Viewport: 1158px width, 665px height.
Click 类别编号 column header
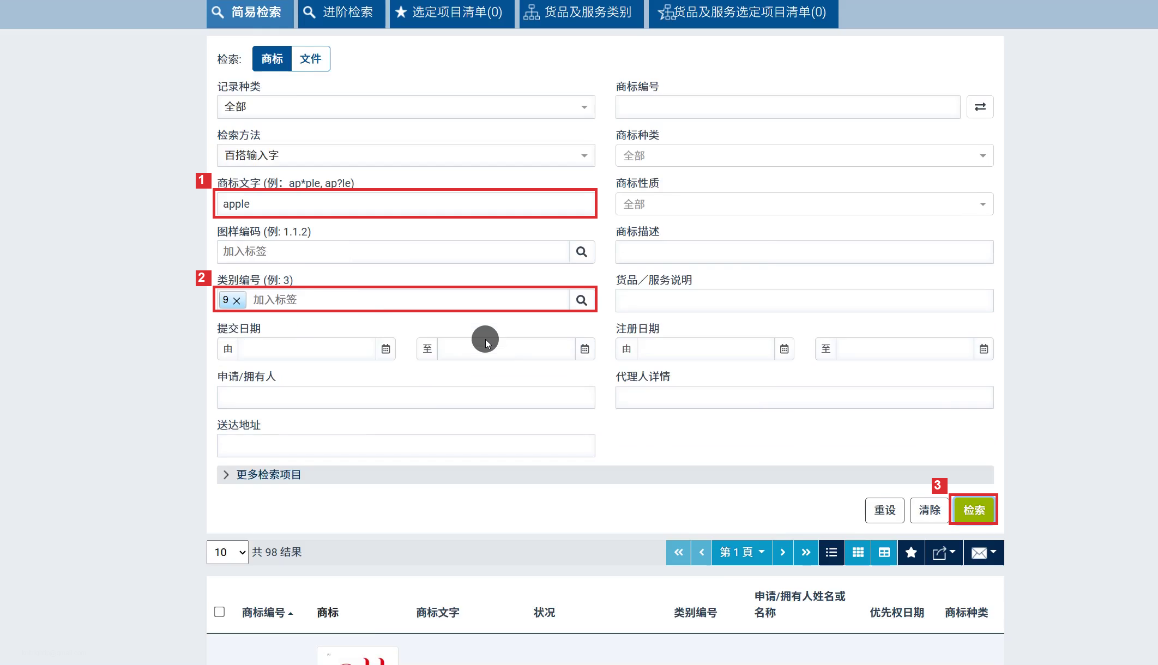(x=695, y=613)
